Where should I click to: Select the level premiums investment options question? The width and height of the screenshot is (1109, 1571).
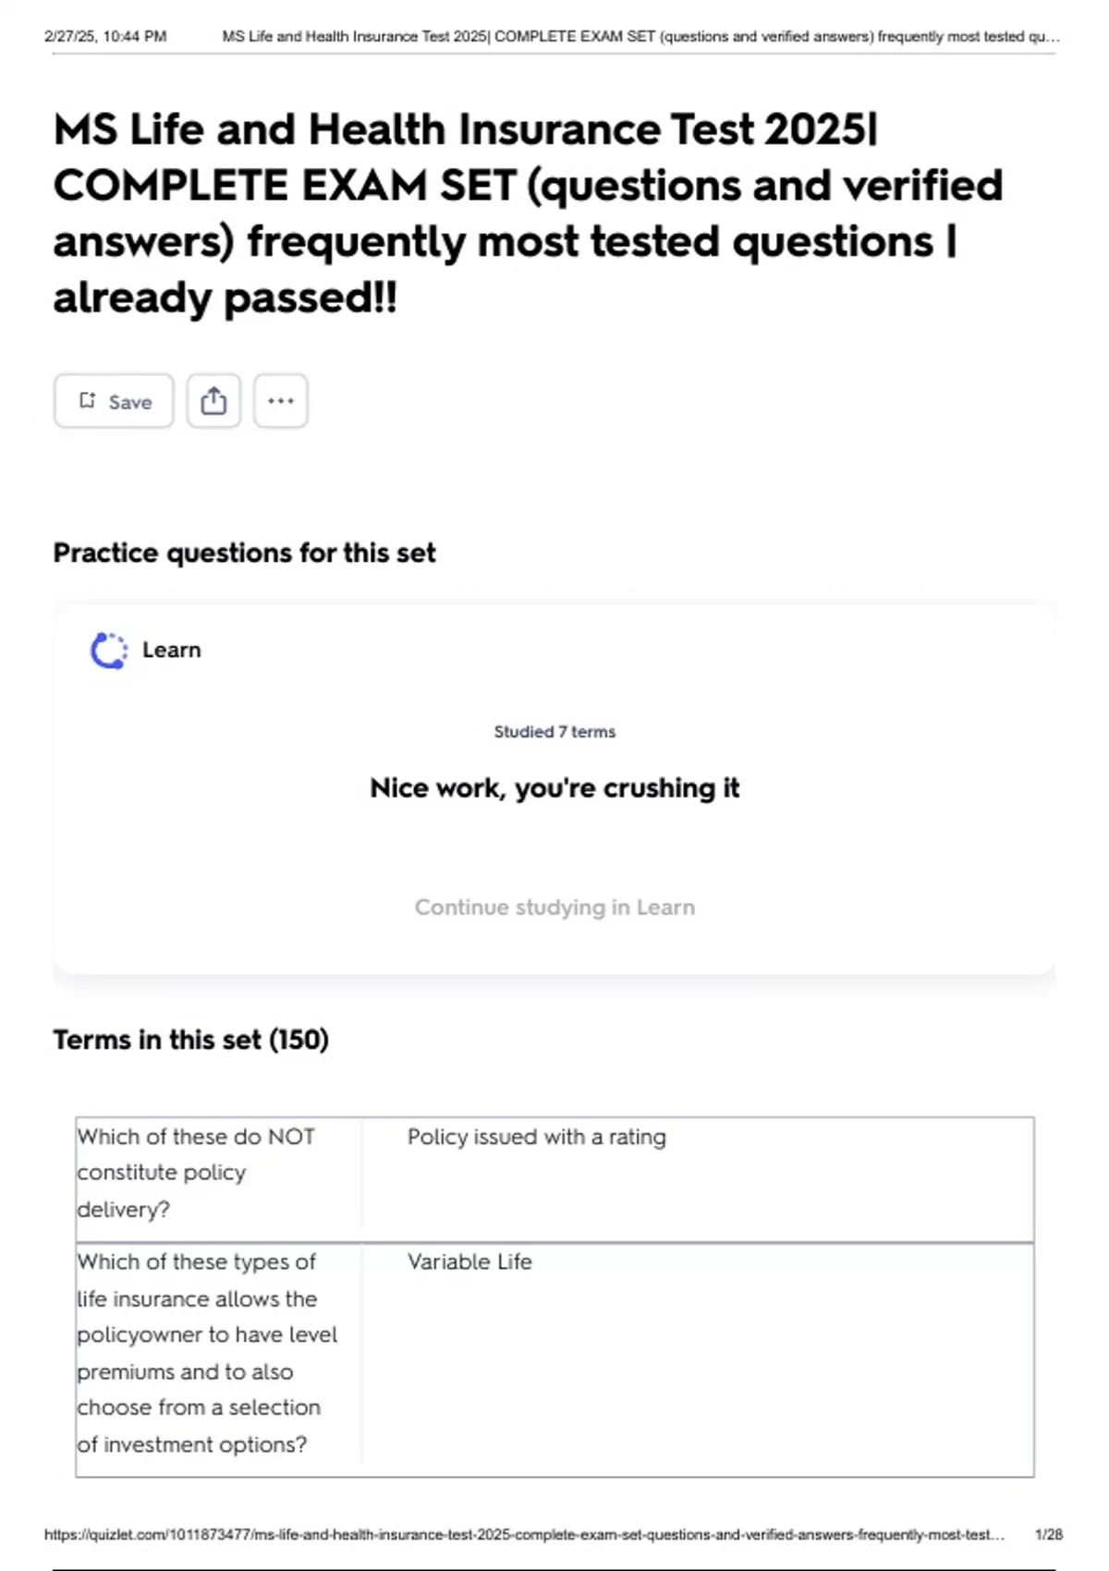click(207, 1353)
